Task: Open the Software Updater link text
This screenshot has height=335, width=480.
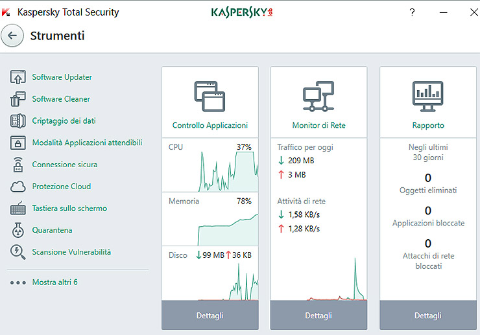Action: (62, 77)
